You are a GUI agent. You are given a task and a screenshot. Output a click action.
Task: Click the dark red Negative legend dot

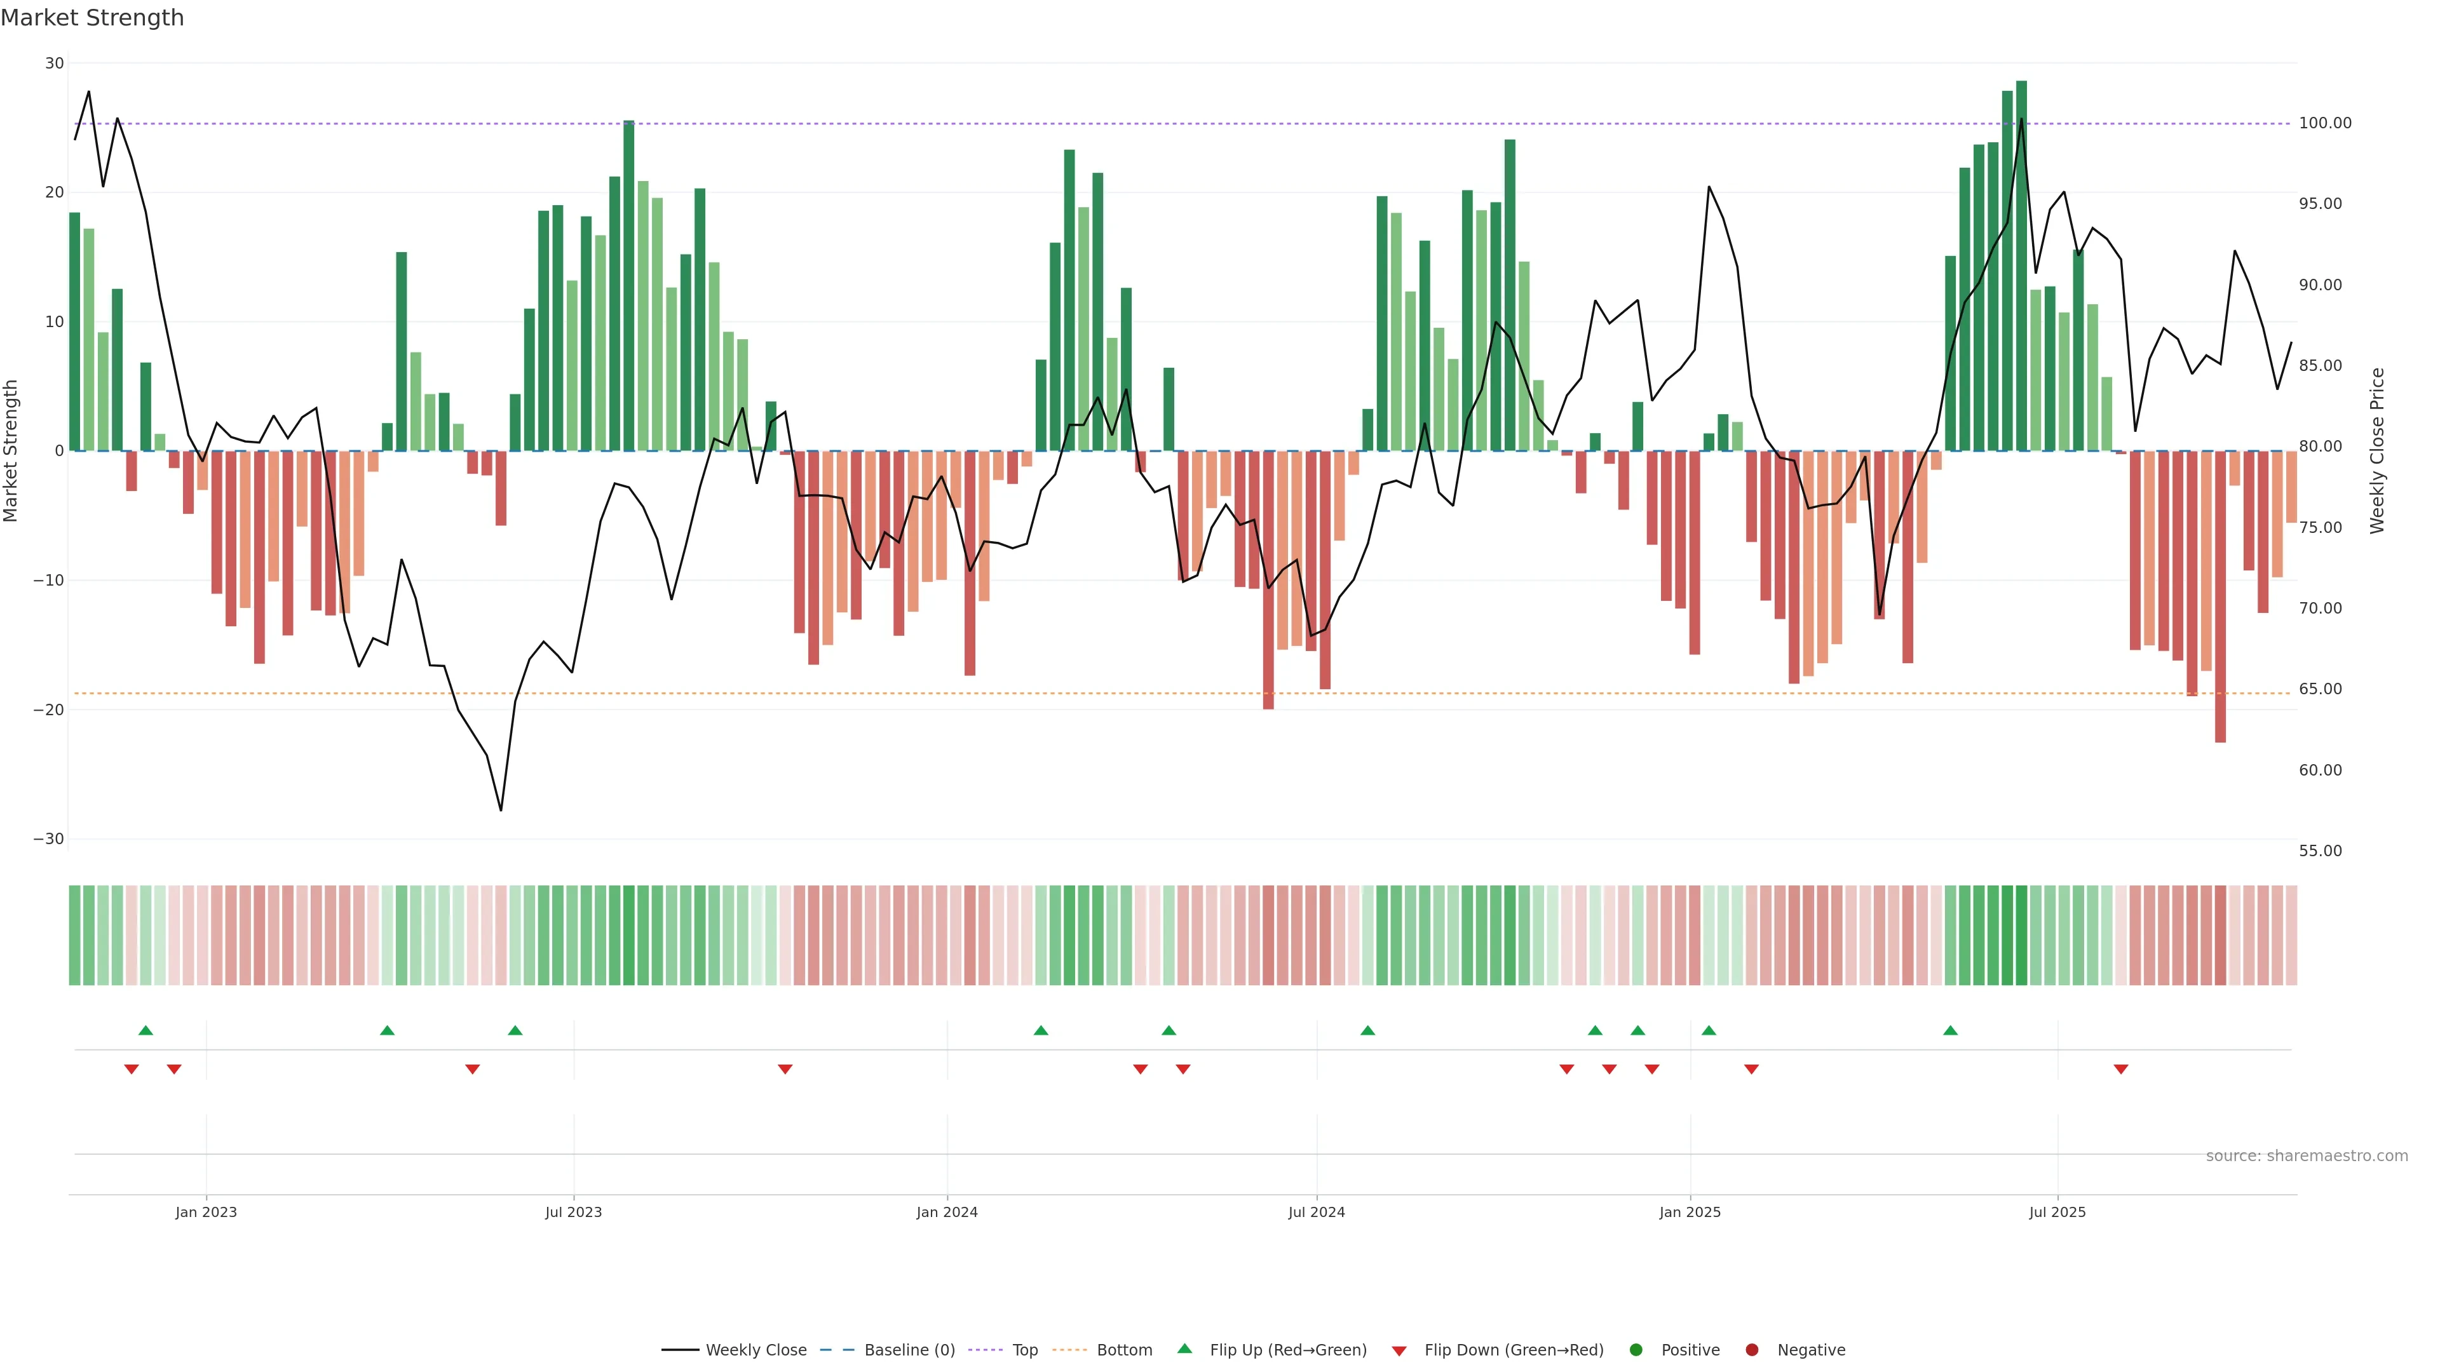pos(1751,1350)
